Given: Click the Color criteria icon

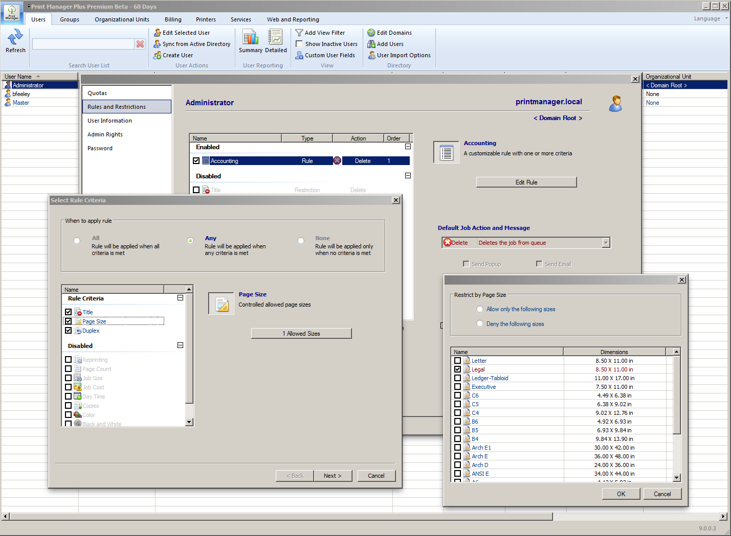Looking at the screenshot, I should coord(78,415).
